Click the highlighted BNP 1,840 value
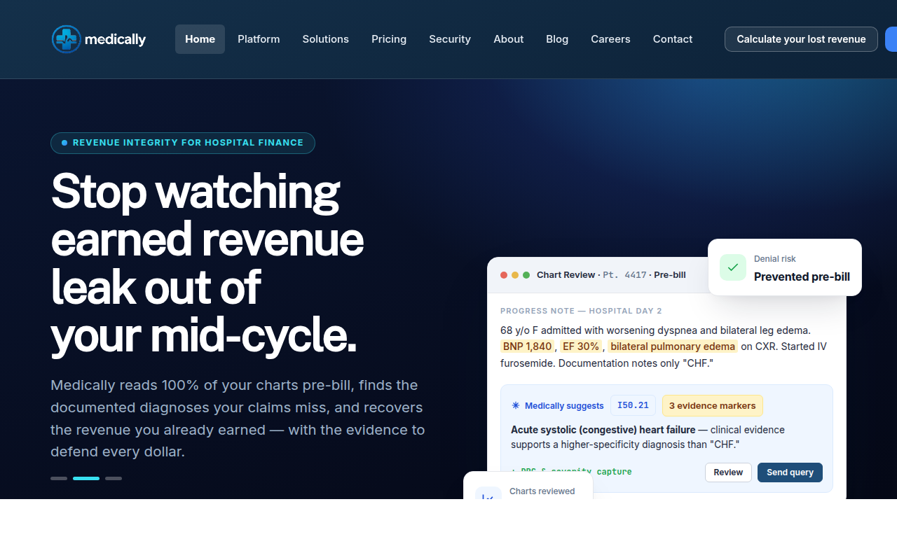 [527, 346]
